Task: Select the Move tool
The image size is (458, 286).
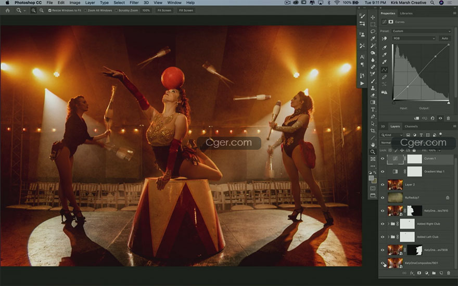Action: pos(373,17)
